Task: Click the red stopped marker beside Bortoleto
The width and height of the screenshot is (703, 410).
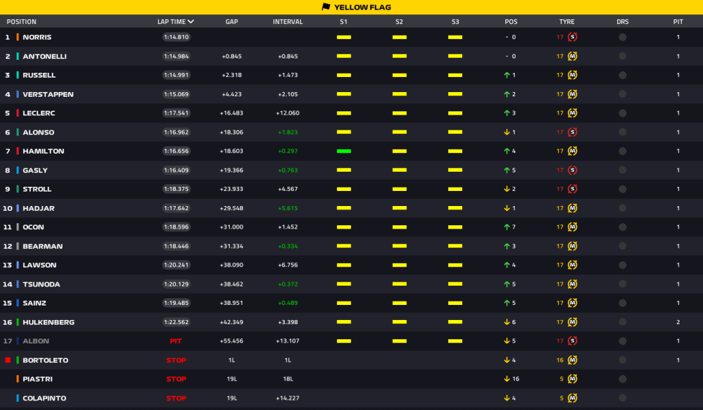Action: [8, 360]
